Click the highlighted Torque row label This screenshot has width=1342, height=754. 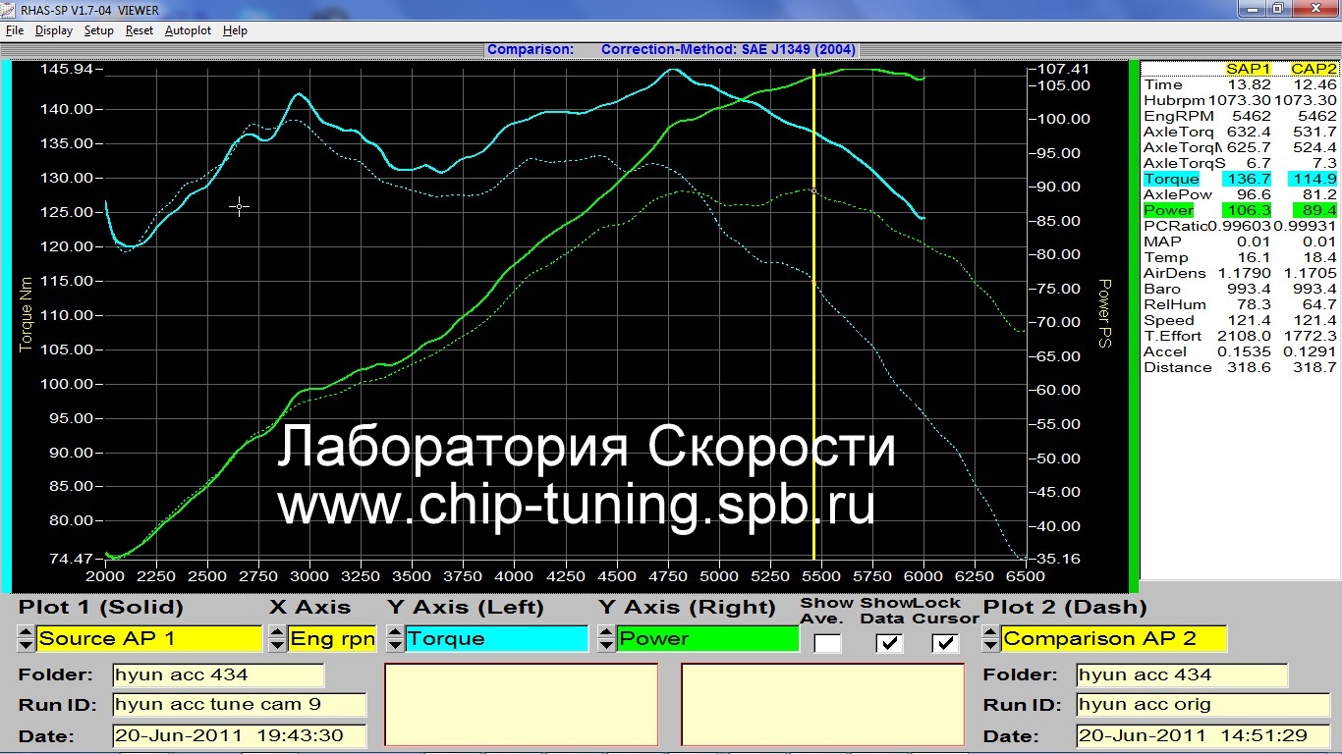point(1171,179)
